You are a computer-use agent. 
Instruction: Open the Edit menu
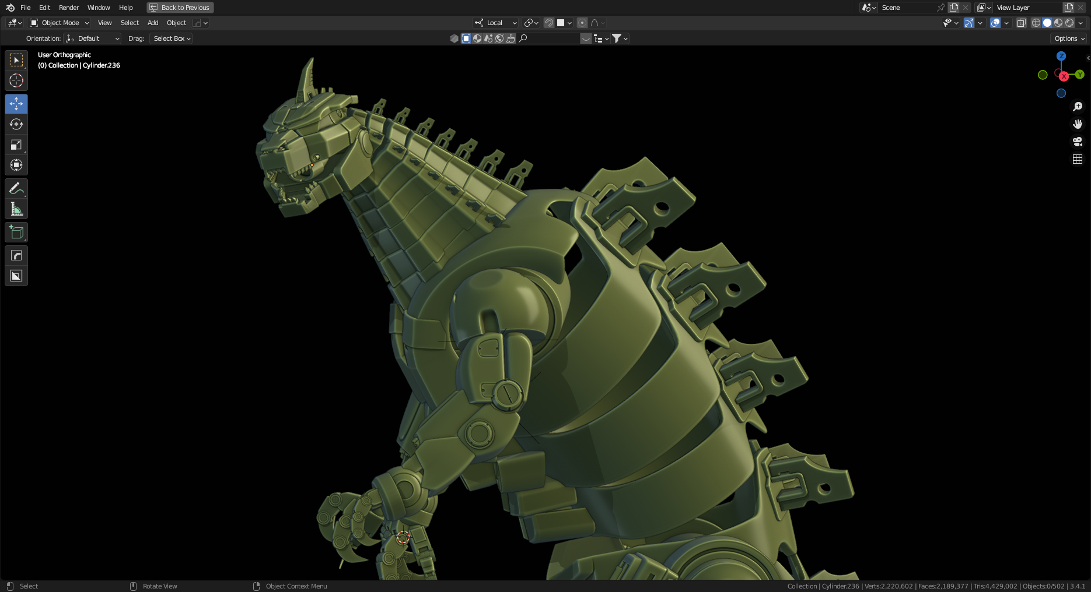(44, 8)
